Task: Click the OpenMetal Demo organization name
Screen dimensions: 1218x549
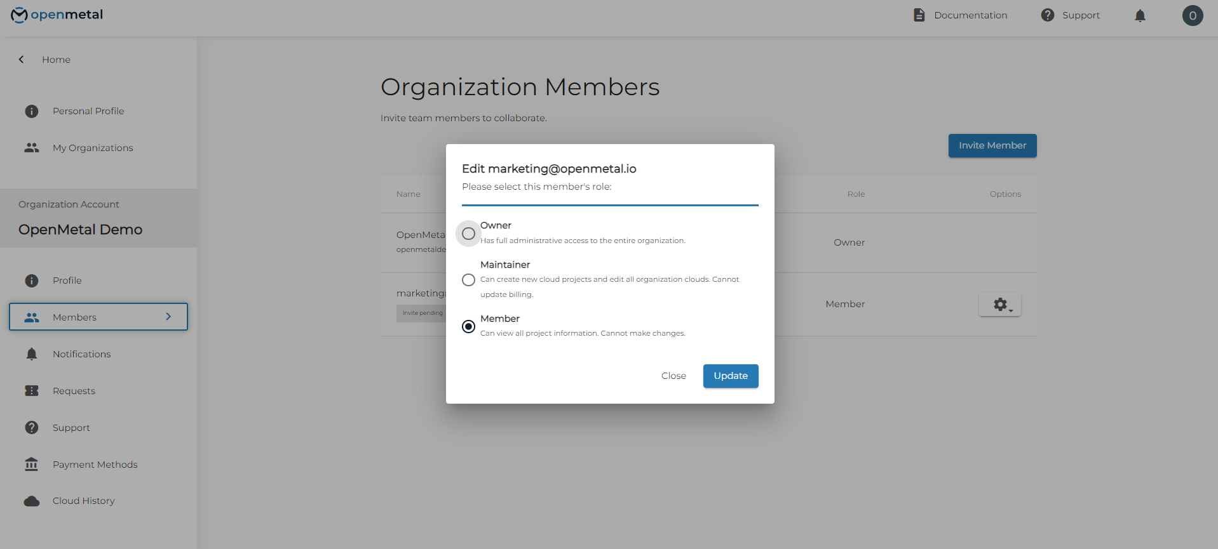Action: click(x=80, y=230)
